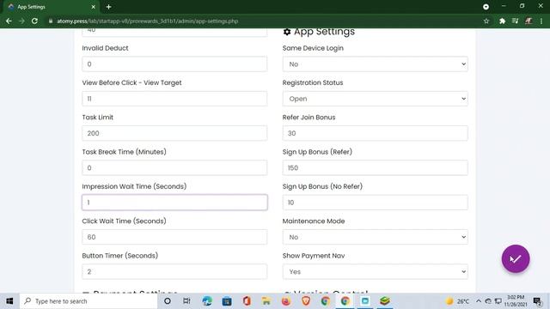
Task: Click the taskbar clock 3:02 PM
Action: coord(516,301)
